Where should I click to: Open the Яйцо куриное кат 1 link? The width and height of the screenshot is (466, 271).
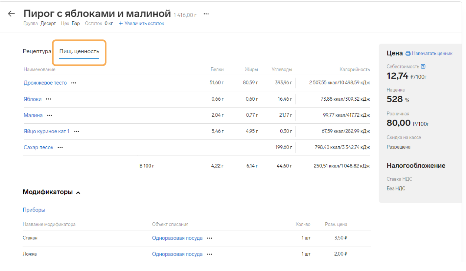click(47, 132)
